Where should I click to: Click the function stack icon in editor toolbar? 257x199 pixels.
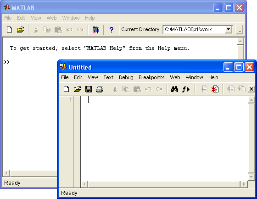coord(186,89)
